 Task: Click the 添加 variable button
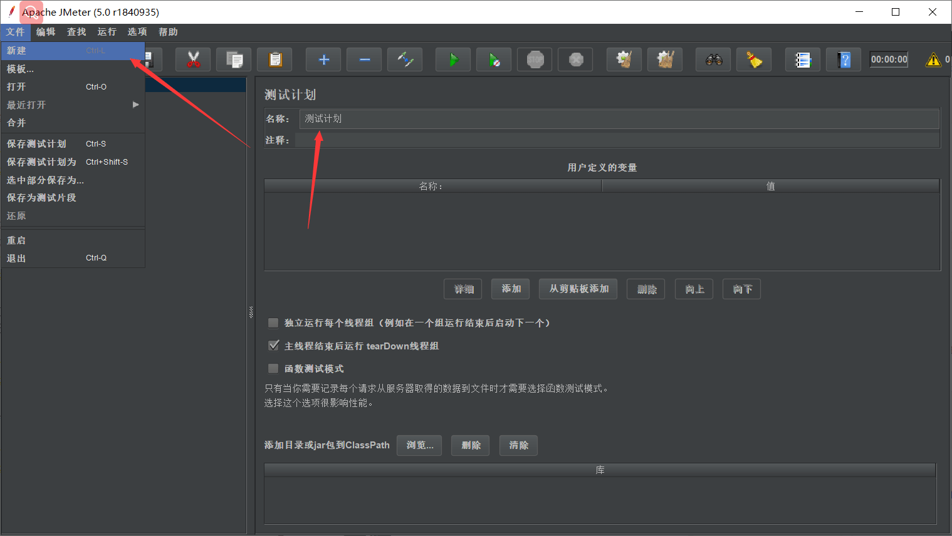click(x=511, y=289)
